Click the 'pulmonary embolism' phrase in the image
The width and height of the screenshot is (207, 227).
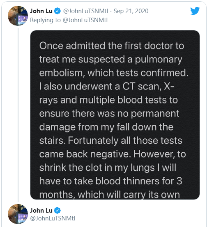point(110,66)
